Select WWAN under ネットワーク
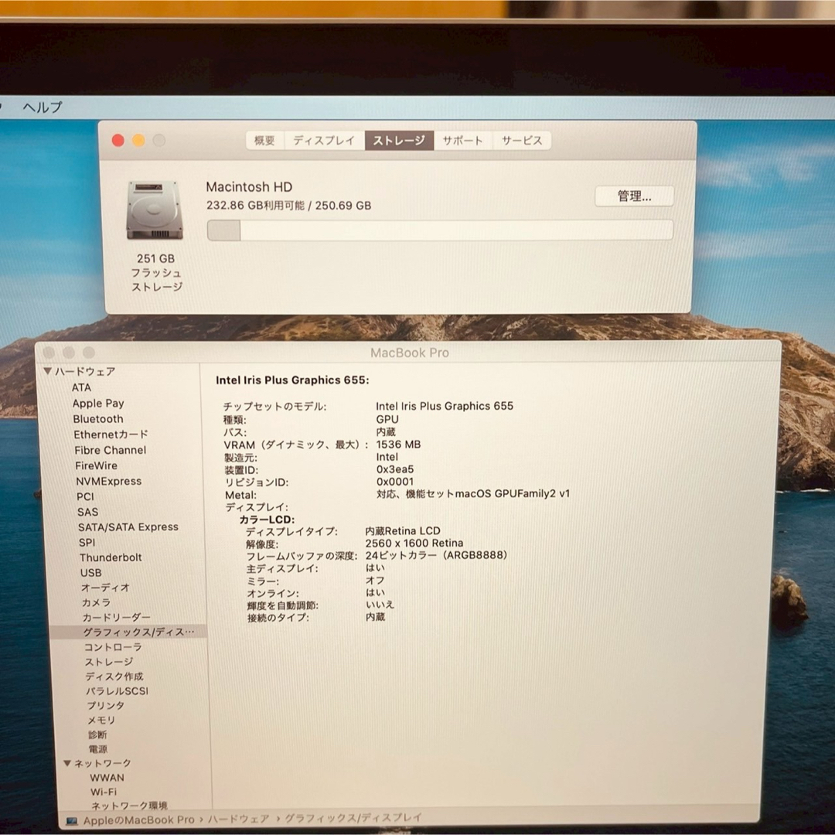This screenshot has width=835, height=835. 107,778
